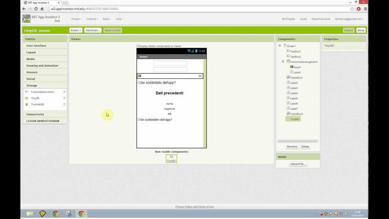Screen dimensions: 389x219
Task: Select Label2 in Components tree
Action: [294, 83]
